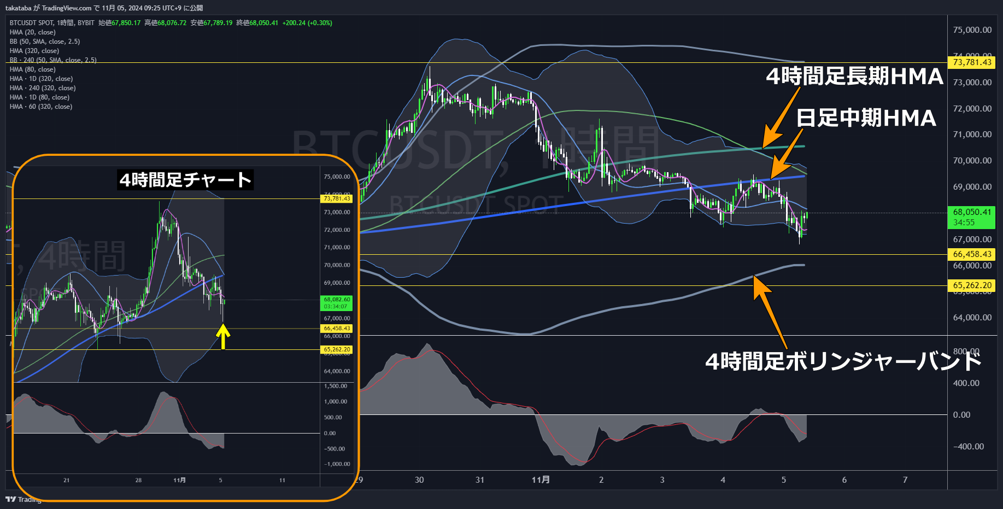1003x509 pixels.
Task: Click 64,000.00 on the price axis
Action: click(x=972, y=318)
